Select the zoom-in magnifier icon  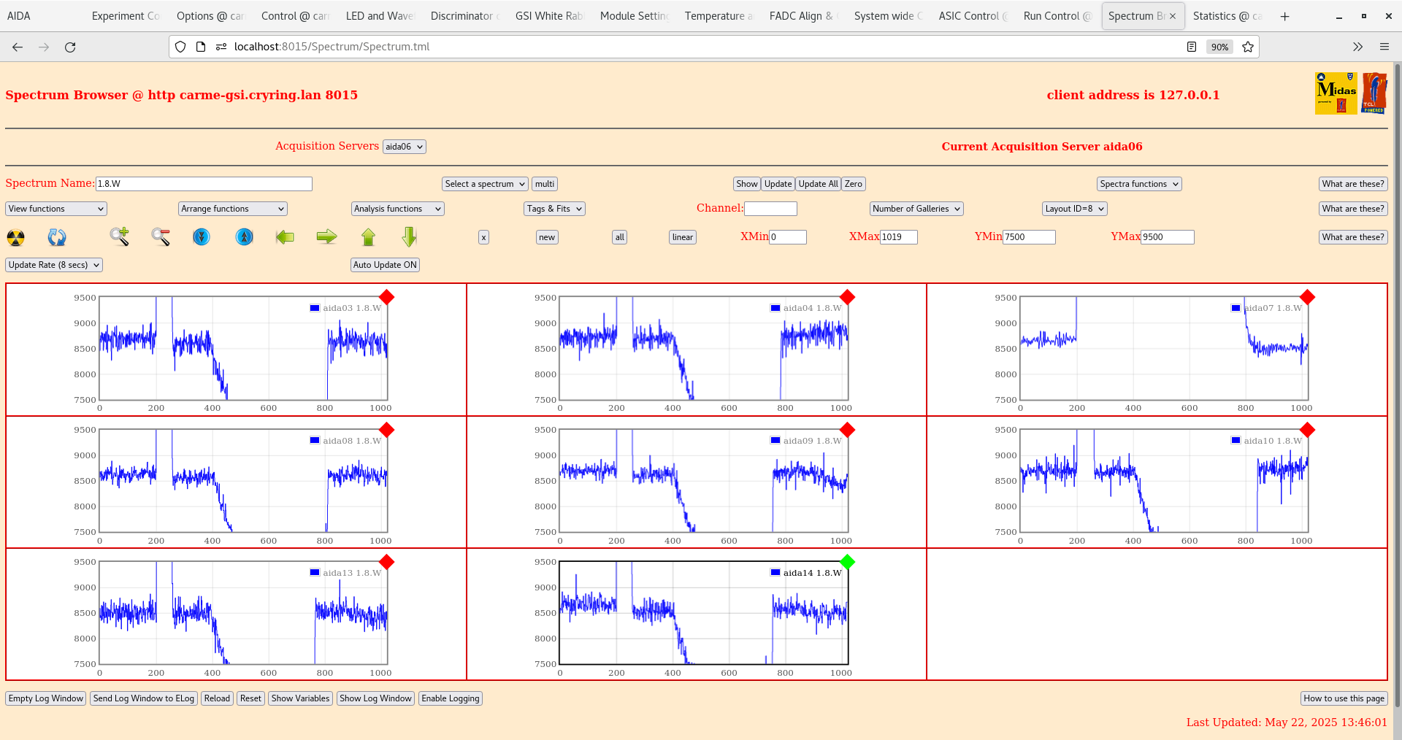[119, 237]
